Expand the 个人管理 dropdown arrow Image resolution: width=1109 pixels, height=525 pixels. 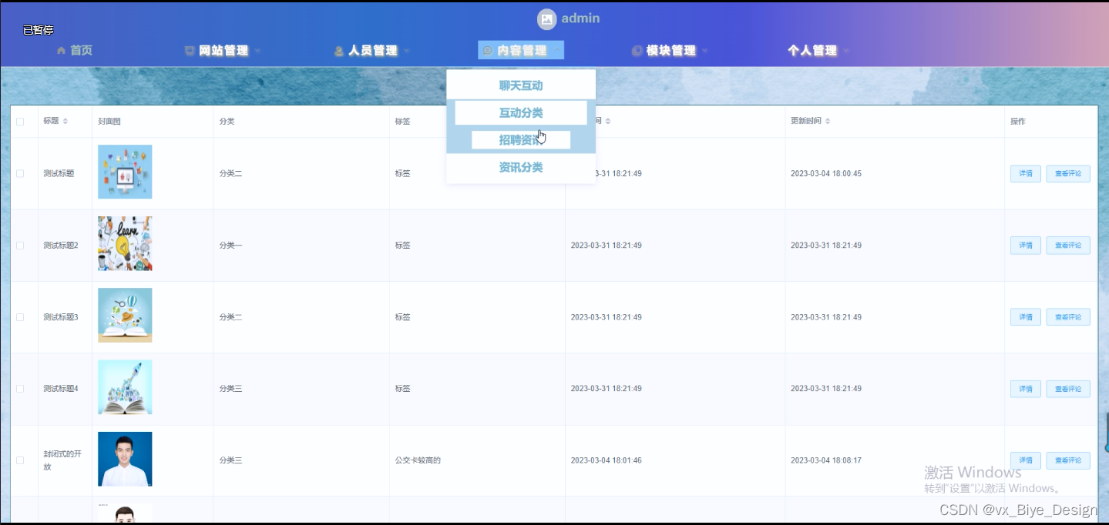point(846,51)
